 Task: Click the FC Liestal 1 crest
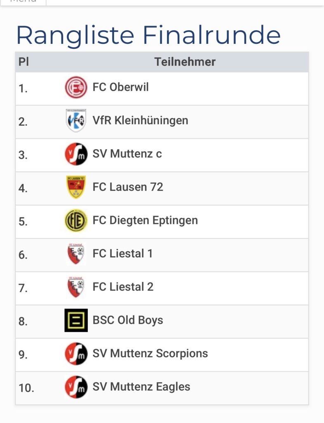coord(76,254)
